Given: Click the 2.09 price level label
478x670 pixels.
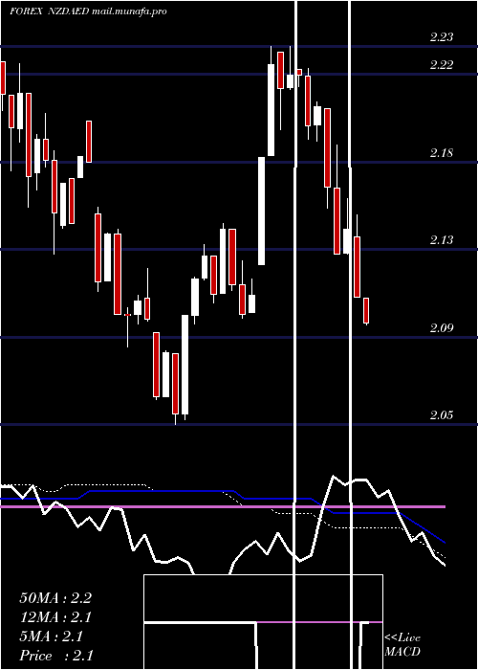Looking at the screenshot, I should pos(442,327).
